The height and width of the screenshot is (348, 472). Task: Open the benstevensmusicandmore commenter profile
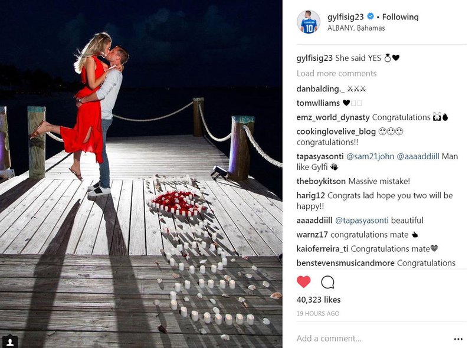point(345,263)
